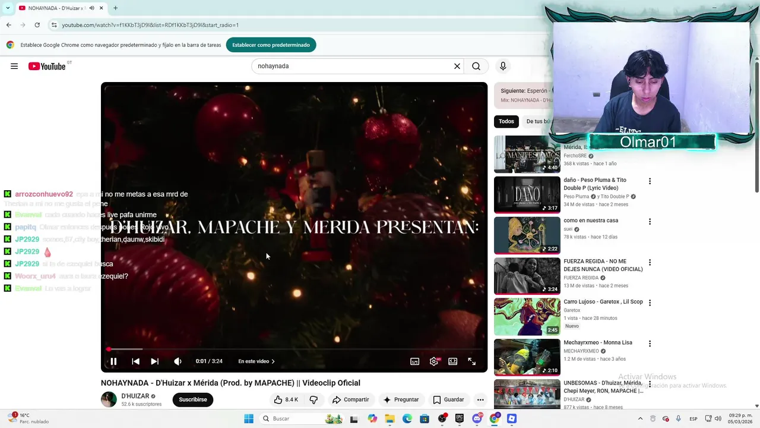Open 'FUERZA REGIDA - NO ME DEJES NUNCA' thumbnail
760x428 pixels.
coord(527,276)
